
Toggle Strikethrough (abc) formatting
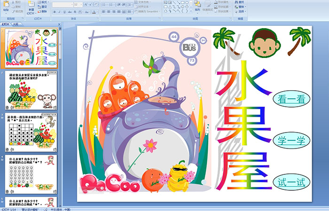pyautogui.click(x=70, y=12)
